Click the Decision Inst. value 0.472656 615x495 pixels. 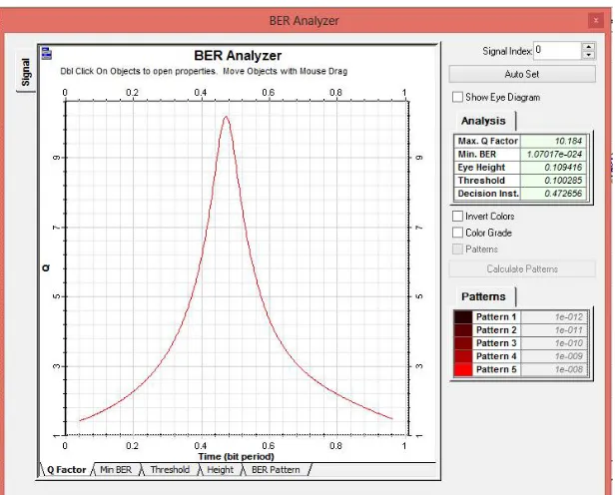click(x=553, y=194)
